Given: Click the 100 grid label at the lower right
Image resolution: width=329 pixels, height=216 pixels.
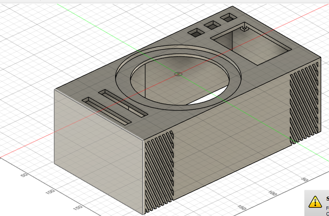Looking at the screenshot, I should click(x=272, y=194).
